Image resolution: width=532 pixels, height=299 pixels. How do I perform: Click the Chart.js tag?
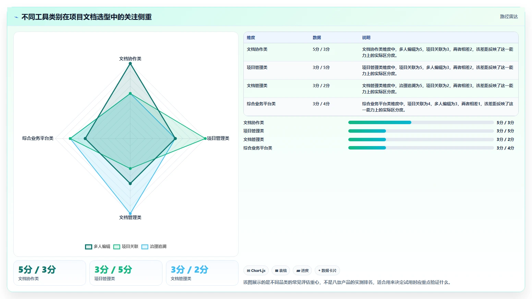(x=256, y=271)
